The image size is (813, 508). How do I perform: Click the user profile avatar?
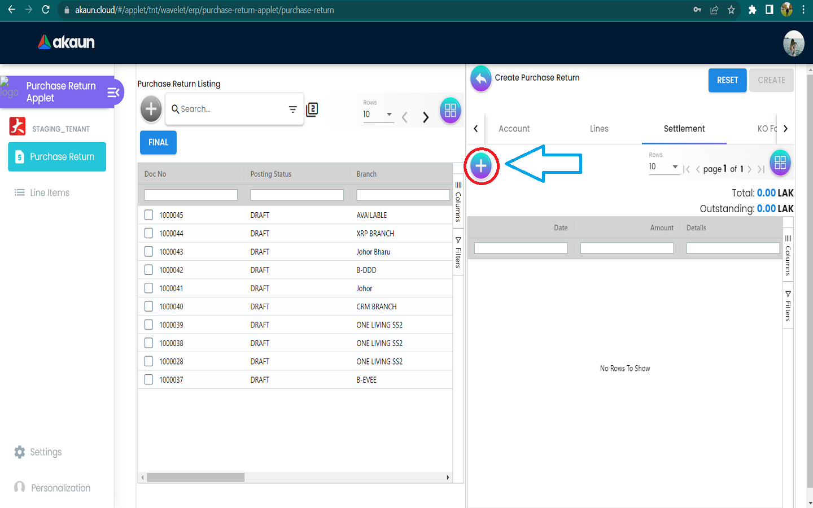point(793,43)
